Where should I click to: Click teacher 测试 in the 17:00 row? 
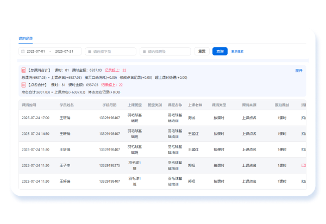click(x=191, y=118)
